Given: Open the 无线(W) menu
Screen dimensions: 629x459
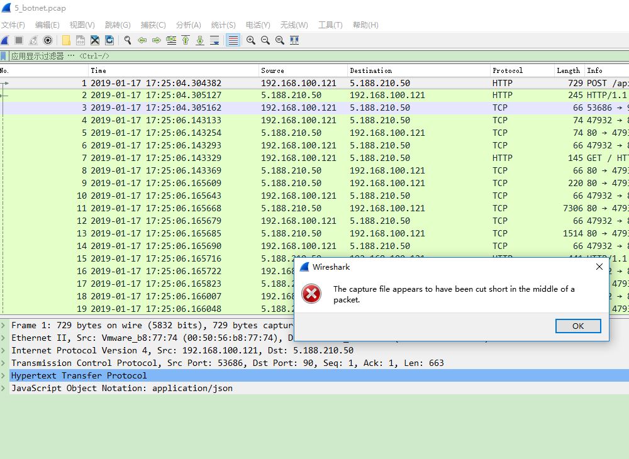Looking at the screenshot, I should coord(294,25).
